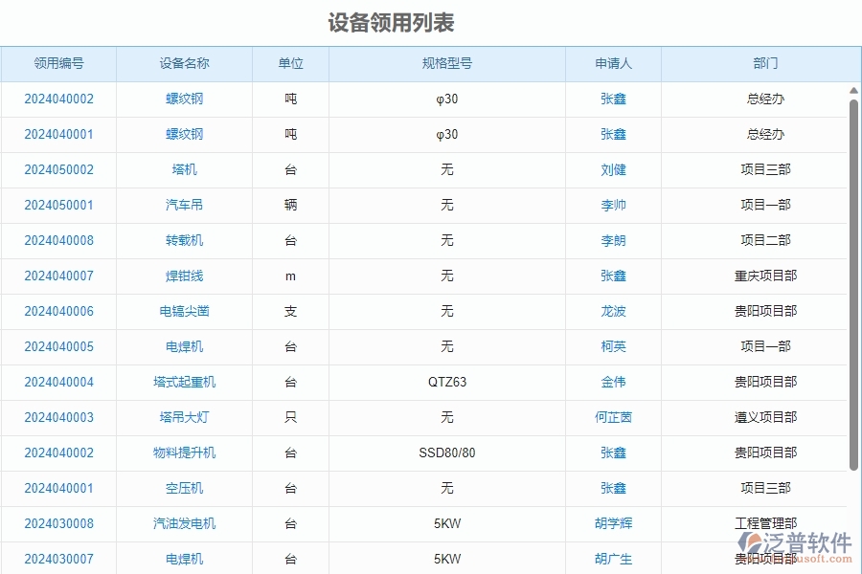
Task: Open requisition number 2024030008
Action: [x=58, y=523]
